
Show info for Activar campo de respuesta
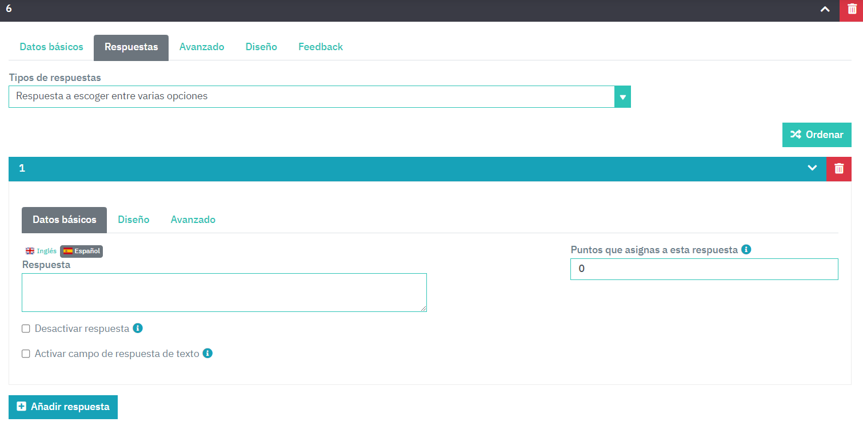pos(207,353)
